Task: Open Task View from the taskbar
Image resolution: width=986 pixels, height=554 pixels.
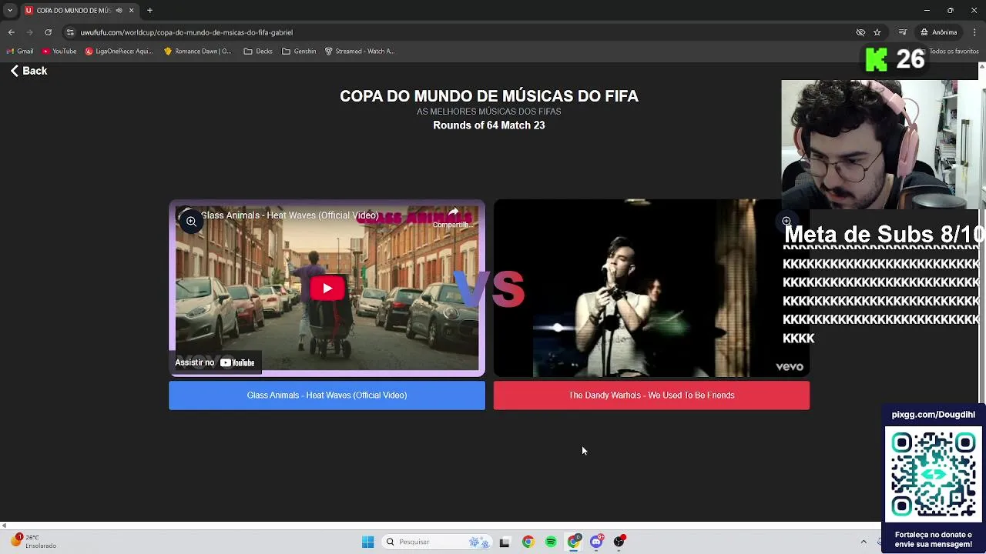Action: point(505,542)
